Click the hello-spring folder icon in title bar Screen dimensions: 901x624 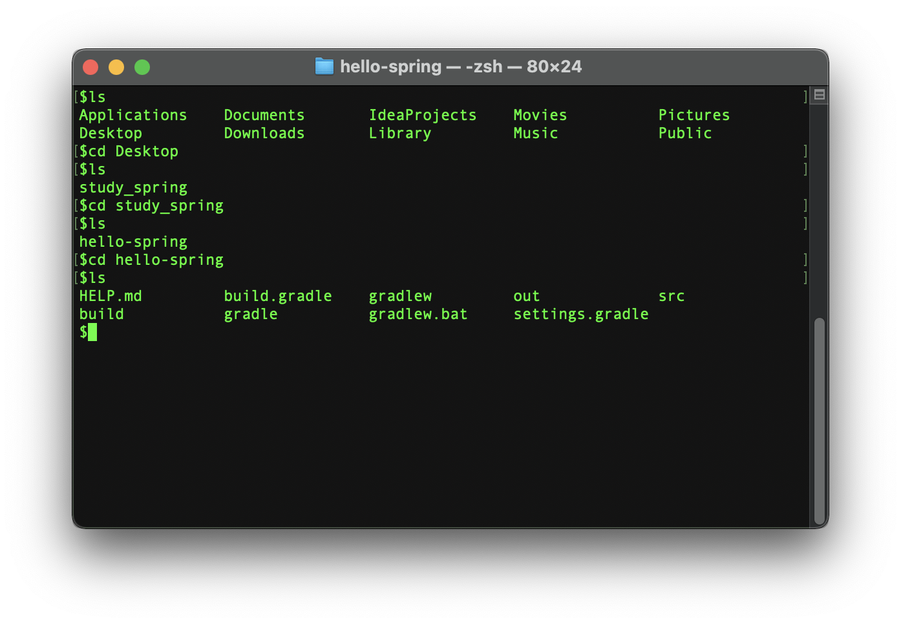[324, 66]
